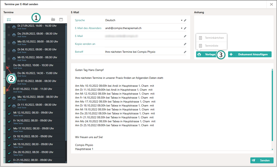Click printer icon on Mo 03.10.2022 appointment
The image size is (277, 167).
point(14,43)
